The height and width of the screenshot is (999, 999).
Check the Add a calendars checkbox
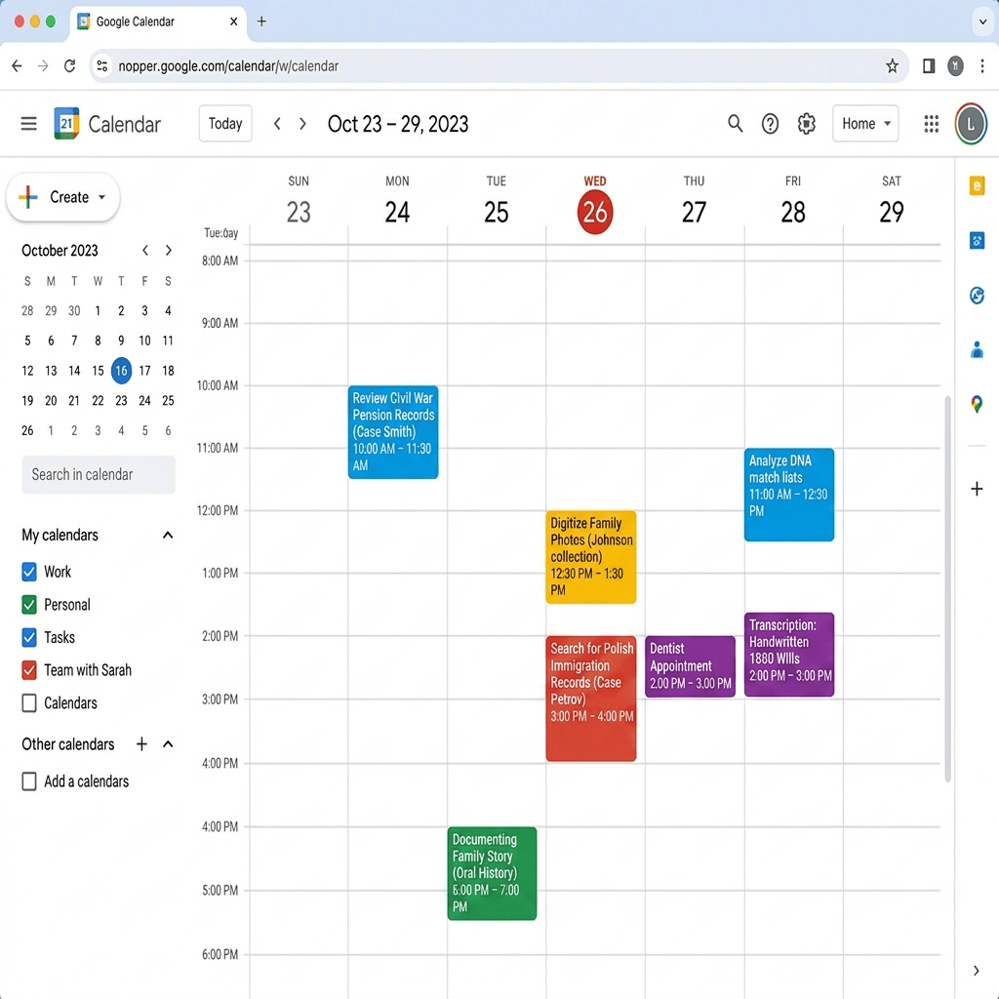pyautogui.click(x=29, y=781)
